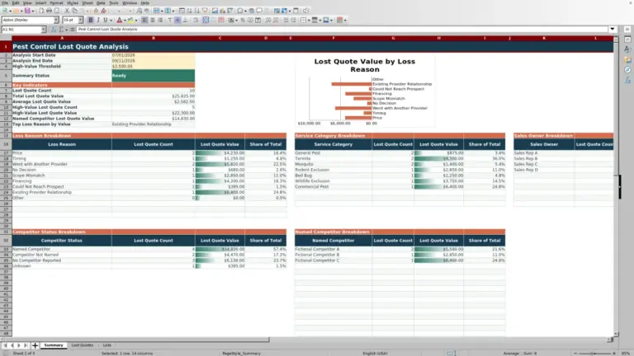634x356 pixels.
Task: Click the English (USA) status bar entry
Action: [x=375, y=354]
